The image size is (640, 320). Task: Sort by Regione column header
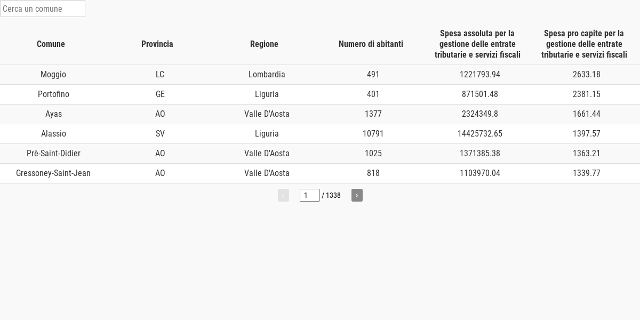pos(264,44)
